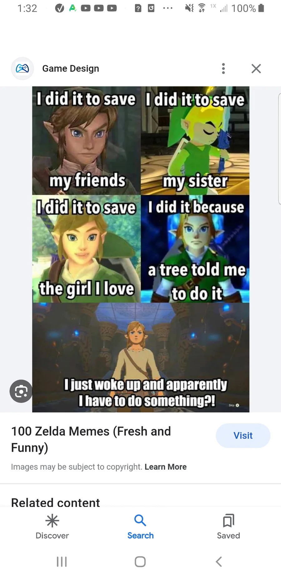Open the three-dot more options menu
This screenshot has height=578, width=281.
(x=223, y=68)
